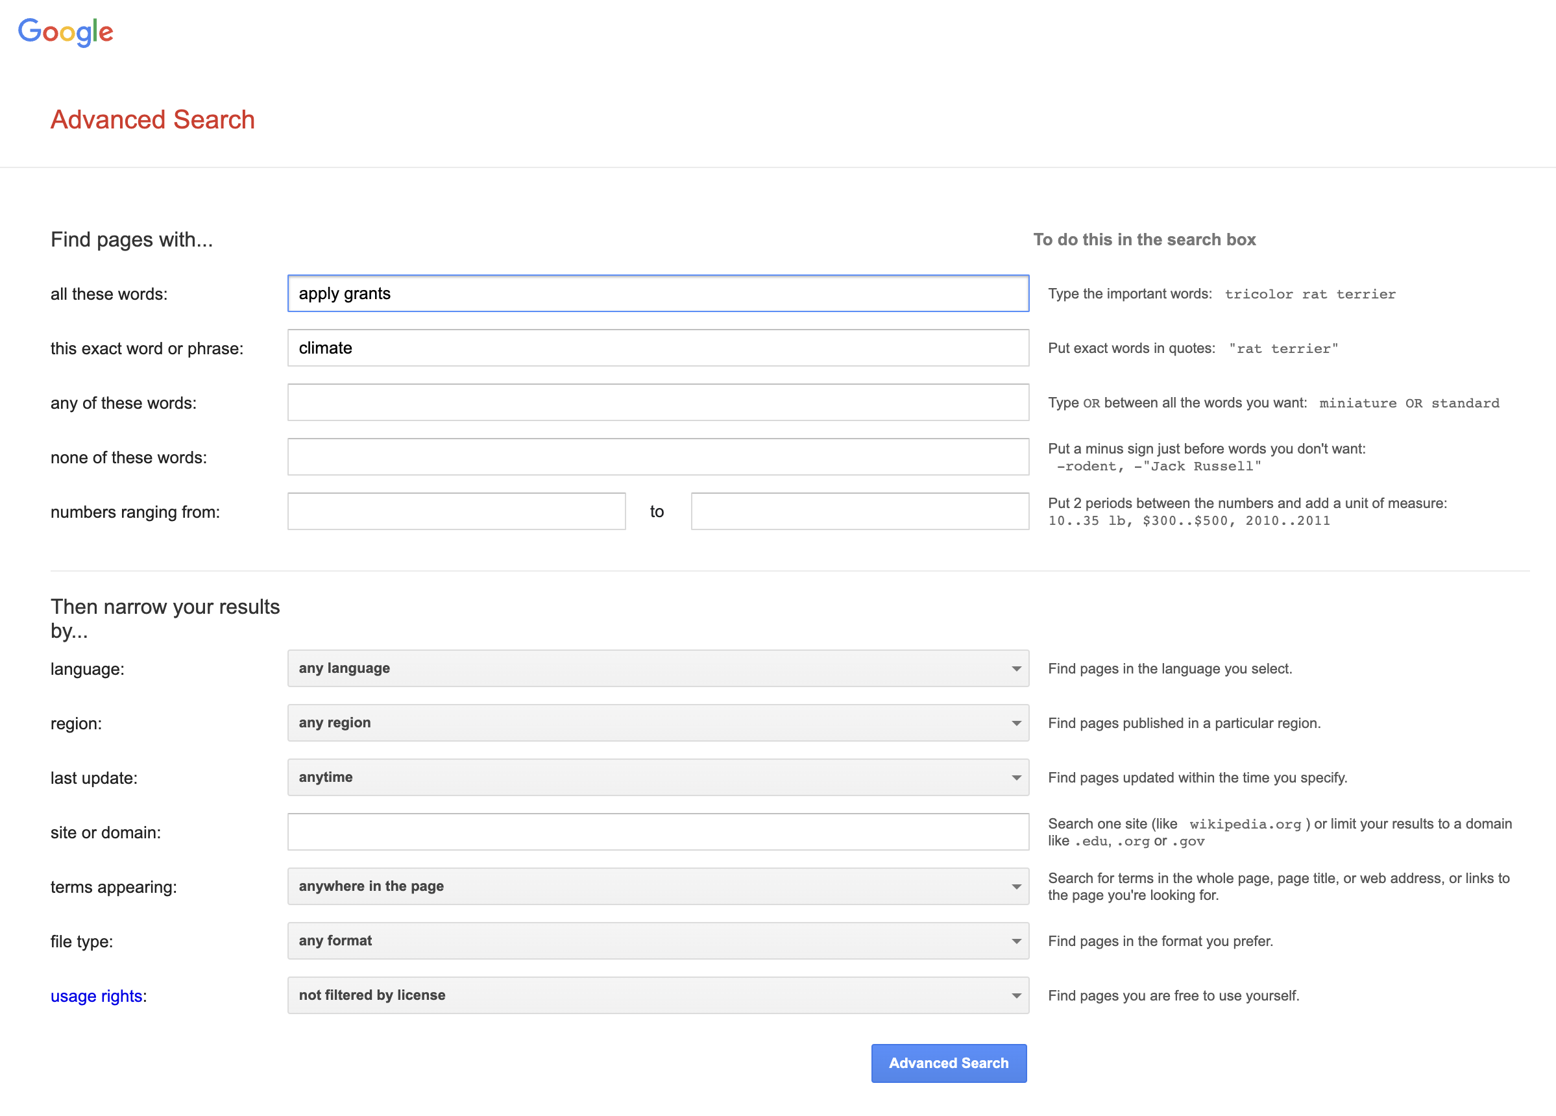1556x1116 pixels.
Task: Click the 'all these words' input field
Action: pos(657,293)
